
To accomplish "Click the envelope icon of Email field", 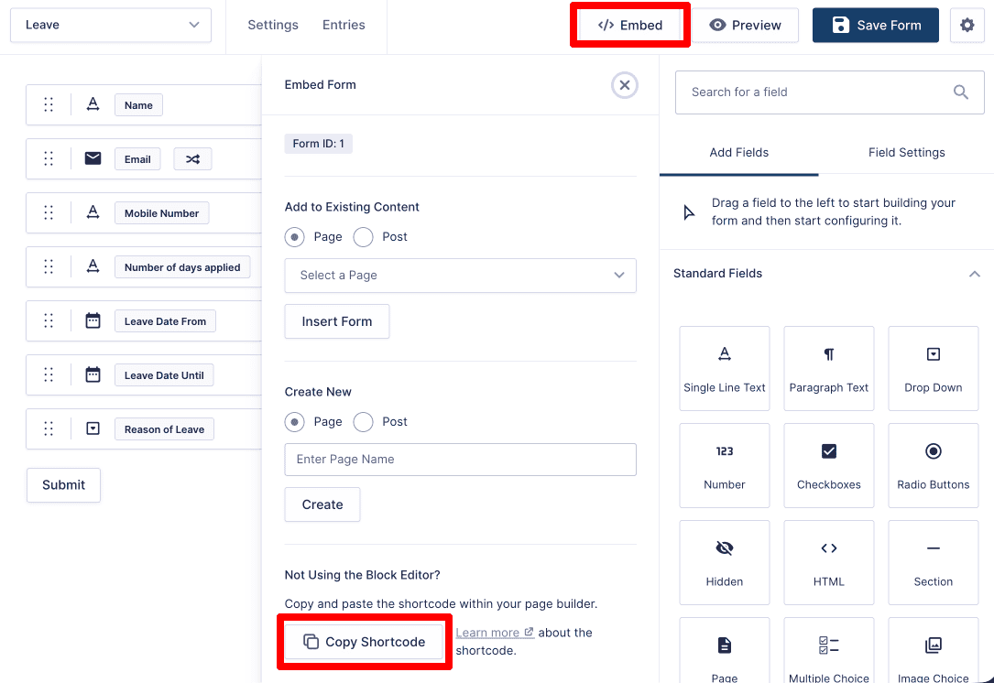I will 93,157.
